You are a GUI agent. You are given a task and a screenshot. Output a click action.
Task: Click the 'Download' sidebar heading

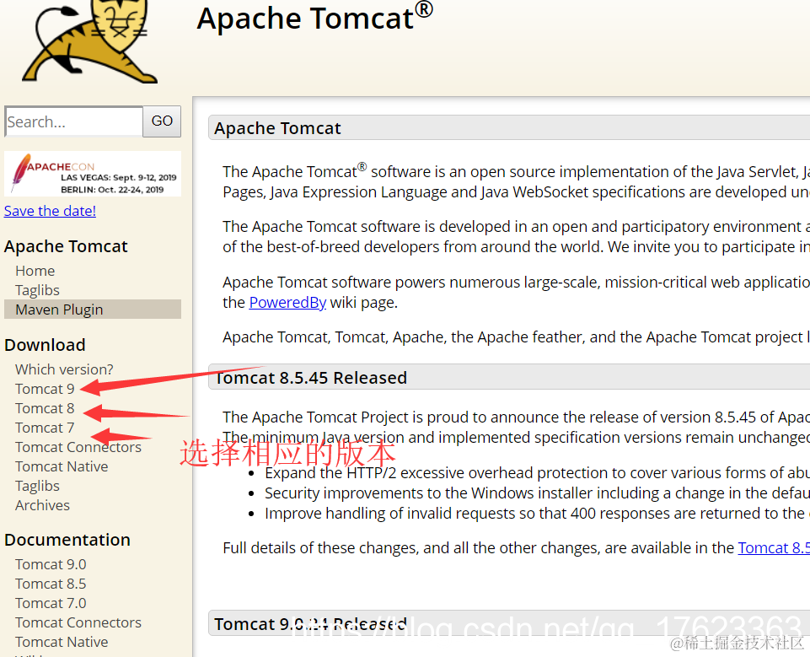point(45,345)
